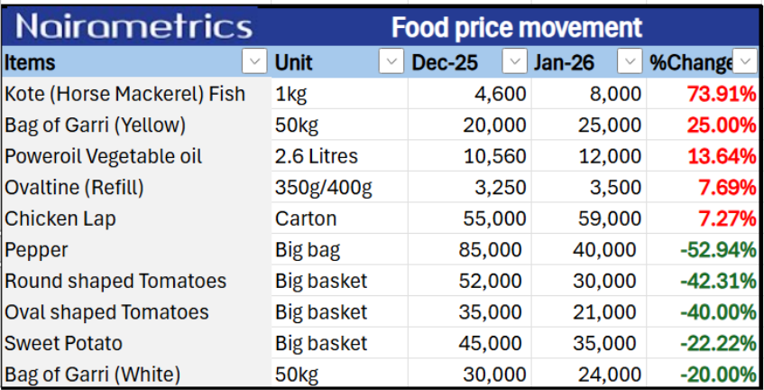The width and height of the screenshot is (764, 390).
Task: Select the 85,000 Dec-25 Pepper price
Action: (494, 250)
